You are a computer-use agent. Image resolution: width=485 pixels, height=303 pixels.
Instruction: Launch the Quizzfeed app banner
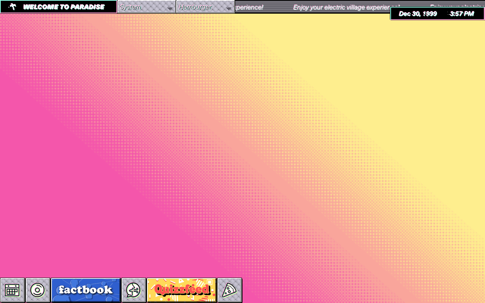(181, 290)
